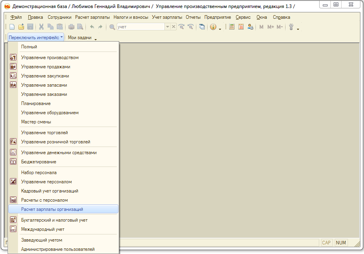Image resolution: width=364 pixels, height=254 pixels.
Task: Open the Сервис menu
Action: tap(243, 17)
